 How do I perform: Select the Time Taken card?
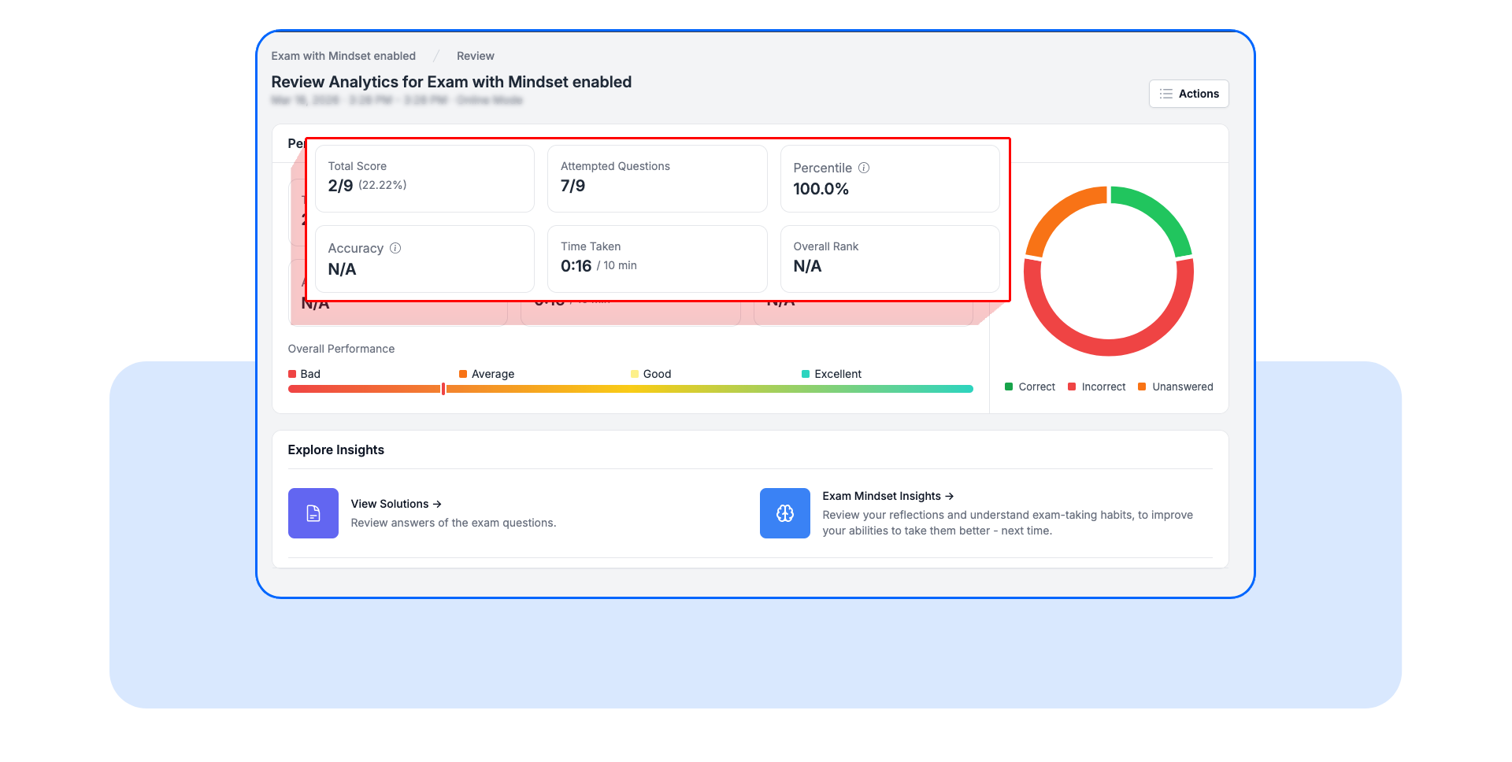(x=657, y=259)
